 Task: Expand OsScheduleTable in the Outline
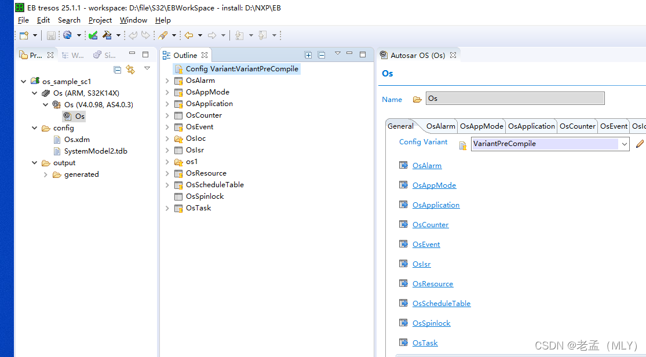(x=167, y=185)
